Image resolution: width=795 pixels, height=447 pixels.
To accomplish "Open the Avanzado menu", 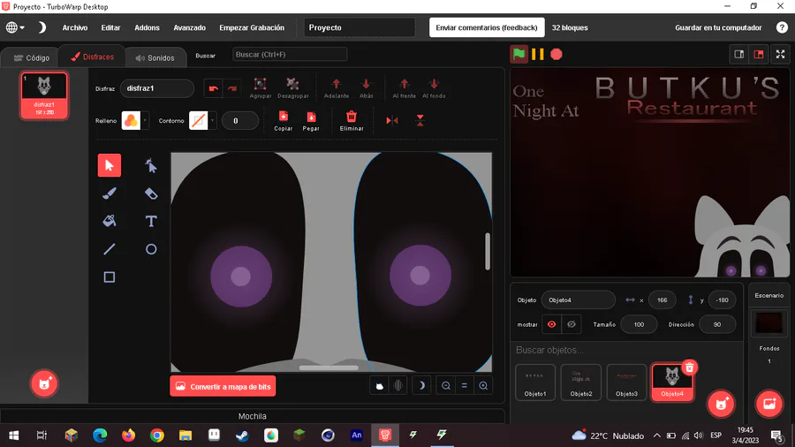I will point(190,27).
